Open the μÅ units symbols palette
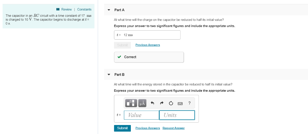The width and height of the screenshot is (308, 134). tap(142, 103)
